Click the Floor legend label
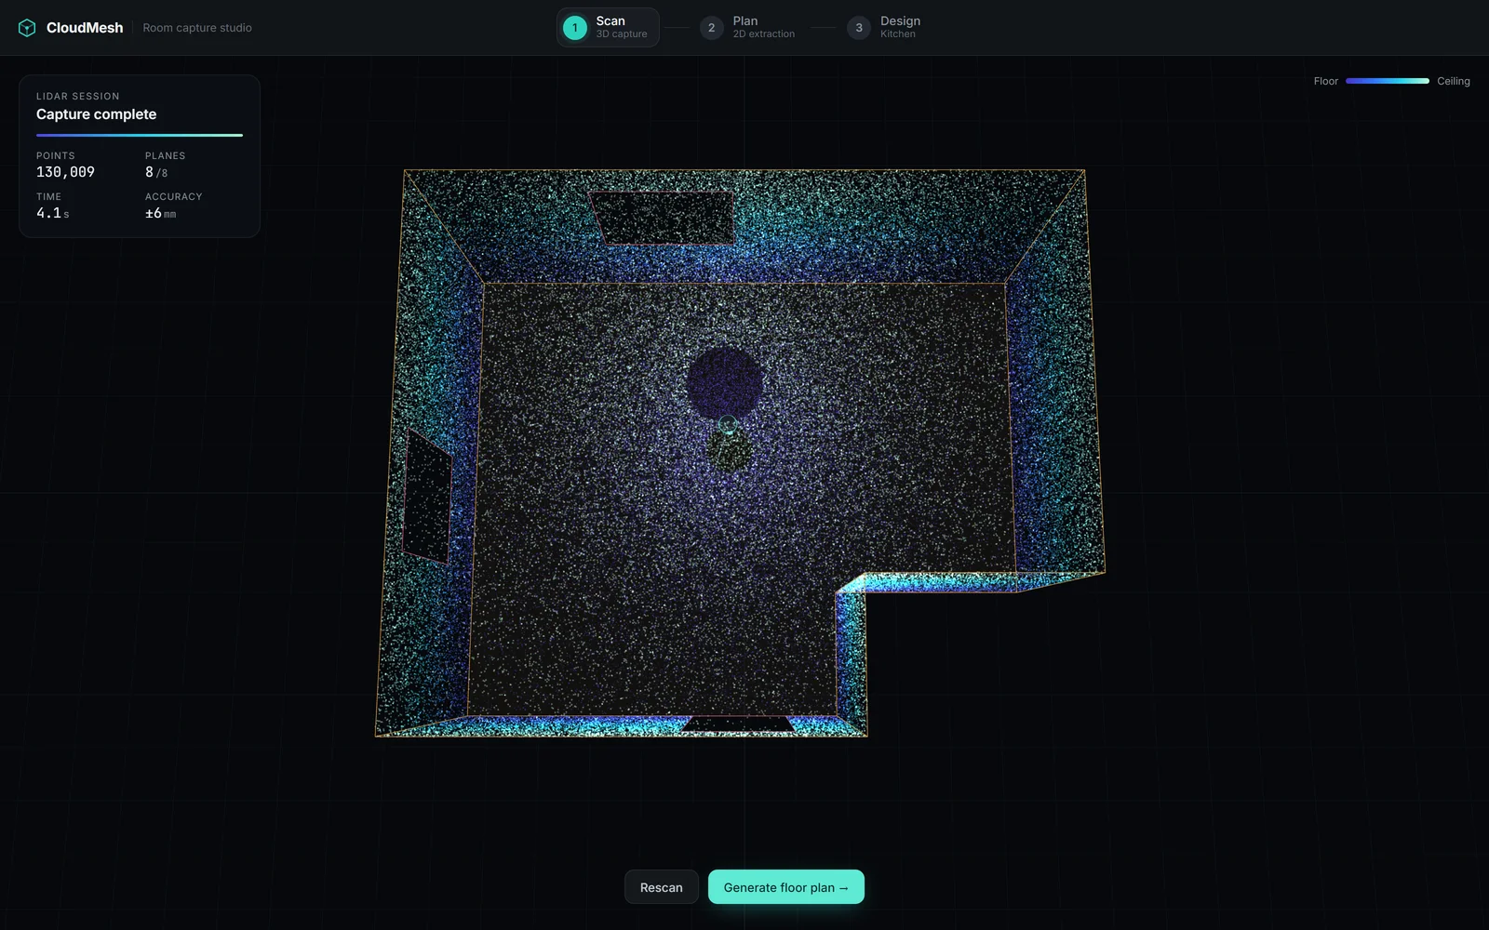This screenshot has width=1489, height=930. (x=1326, y=81)
